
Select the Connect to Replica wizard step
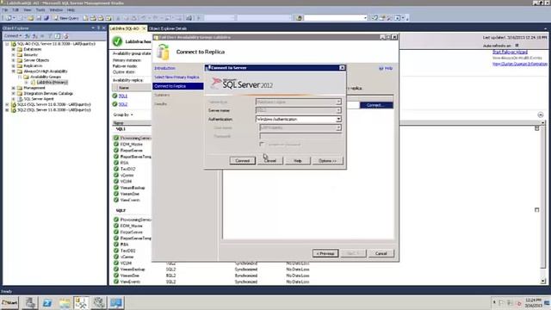[x=178, y=86]
